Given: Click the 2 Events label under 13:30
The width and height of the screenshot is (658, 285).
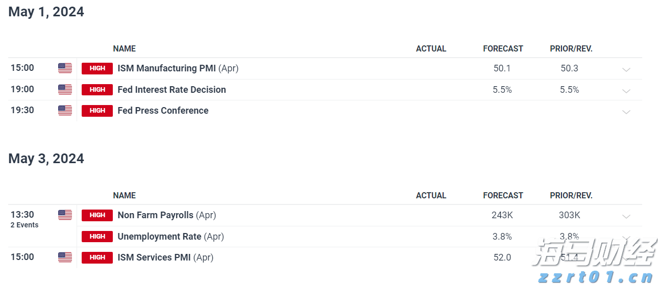Looking at the screenshot, I should (25, 225).
